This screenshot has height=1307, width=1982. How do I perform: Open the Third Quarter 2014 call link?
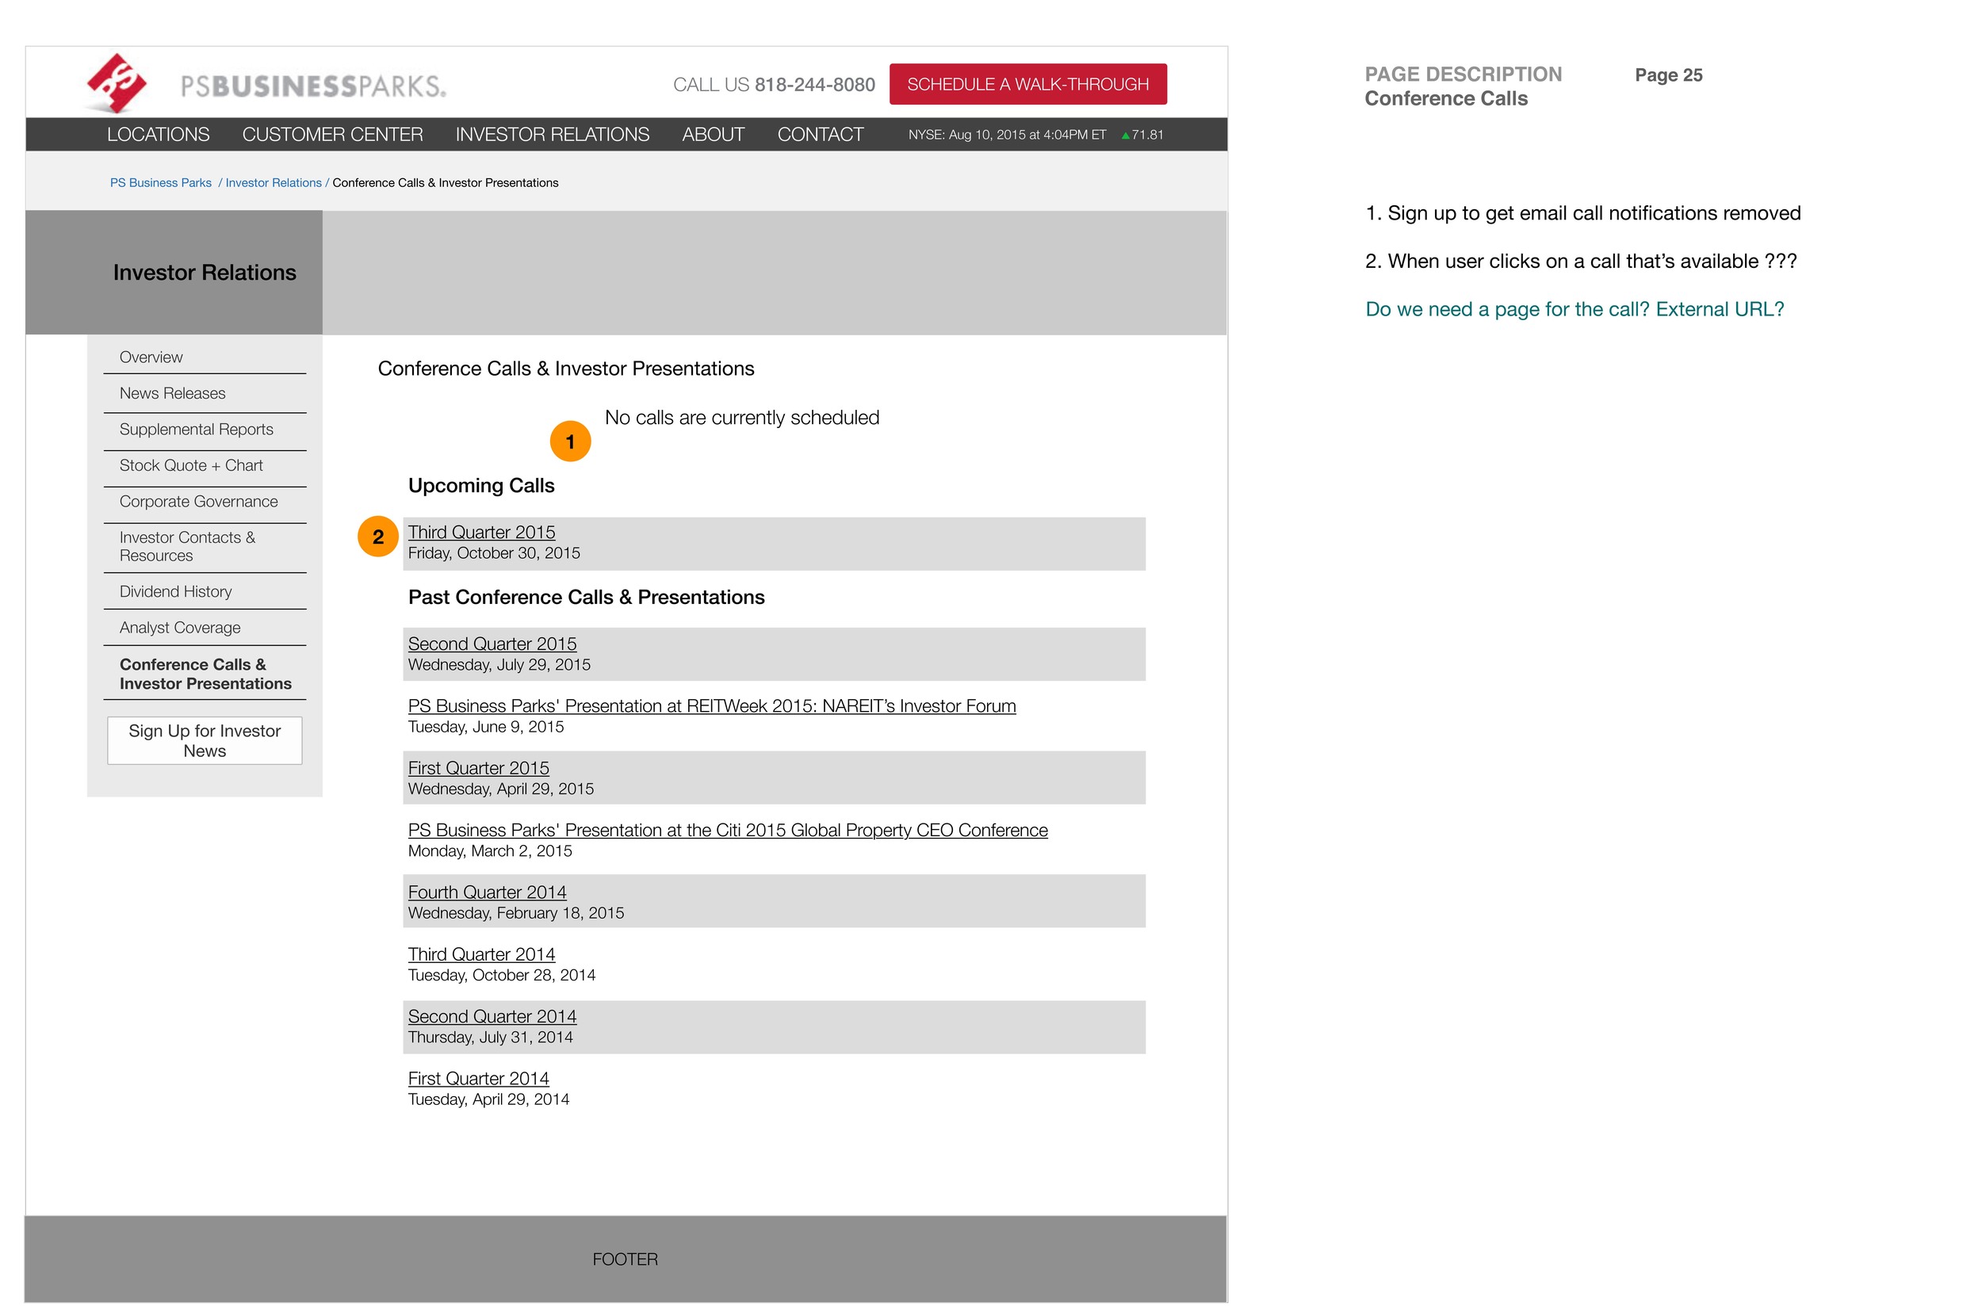click(481, 953)
